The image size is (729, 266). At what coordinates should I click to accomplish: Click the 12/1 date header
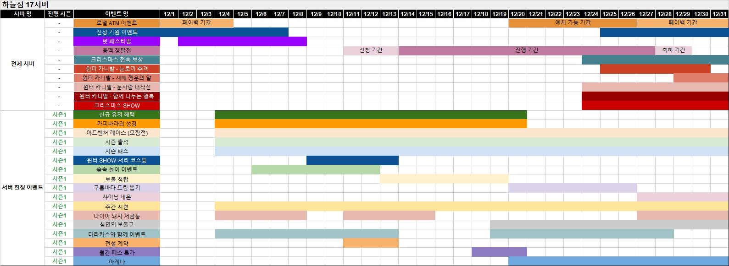click(169, 14)
